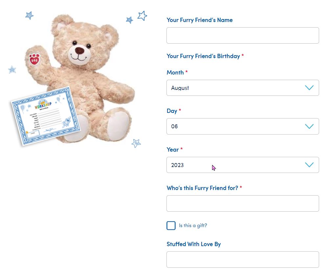Focus the Who's this Furry Friend for field
This screenshot has width=326, height=274.
(243, 203)
